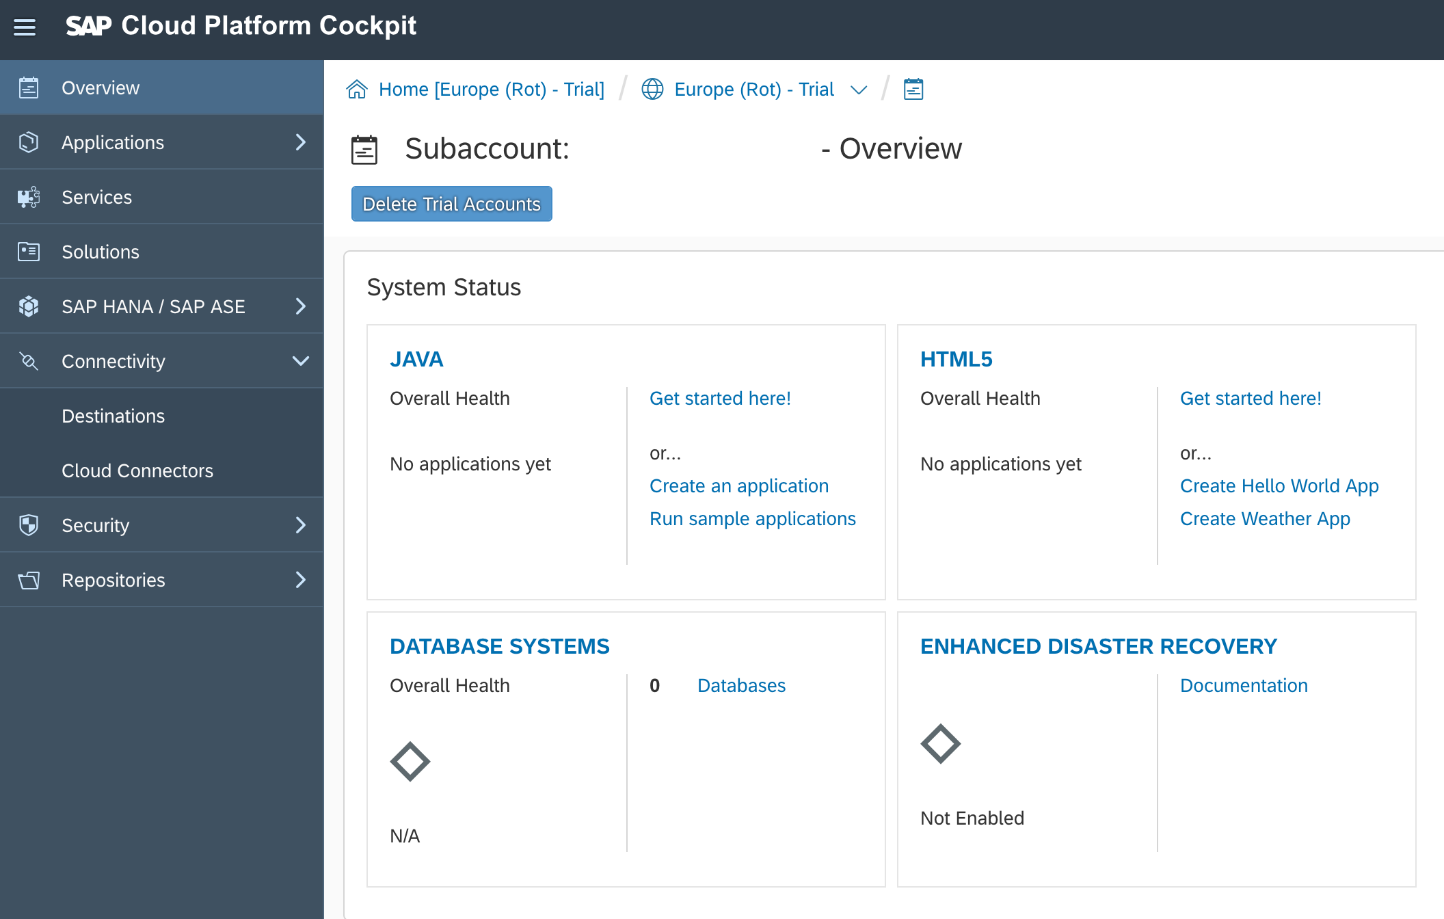The width and height of the screenshot is (1444, 919).
Task: Click the Services puzzle icon
Action: click(29, 197)
